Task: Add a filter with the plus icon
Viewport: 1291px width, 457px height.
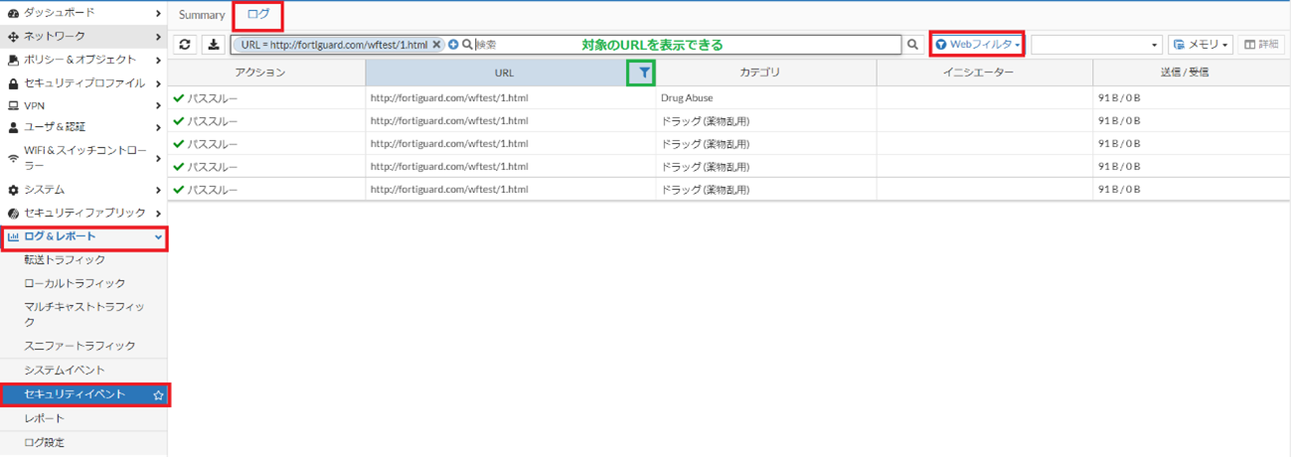Action: [x=453, y=45]
